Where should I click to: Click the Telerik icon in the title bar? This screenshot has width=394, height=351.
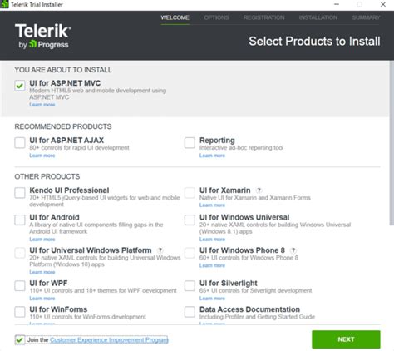(x=4, y=4)
